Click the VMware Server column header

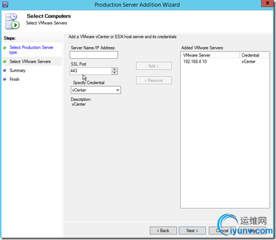[x=210, y=55]
